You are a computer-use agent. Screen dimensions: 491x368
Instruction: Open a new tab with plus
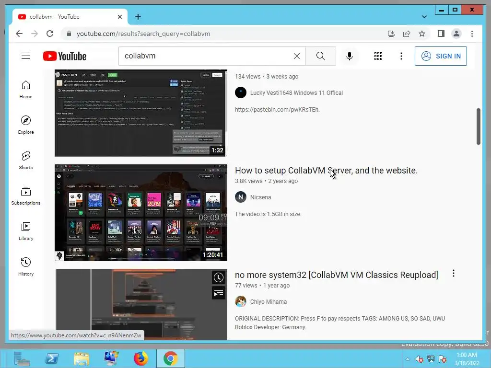[x=138, y=17]
